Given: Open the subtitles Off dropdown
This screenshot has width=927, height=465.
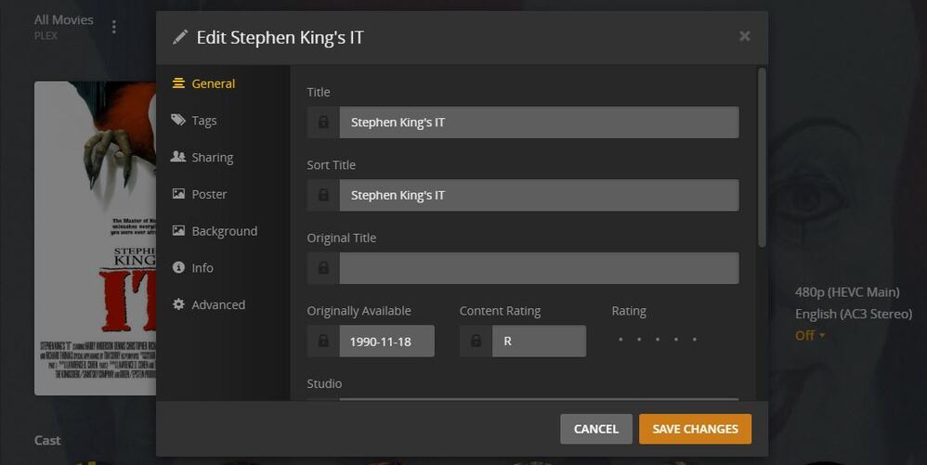Looking at the screenshot, I should click(x=809, y=335).
